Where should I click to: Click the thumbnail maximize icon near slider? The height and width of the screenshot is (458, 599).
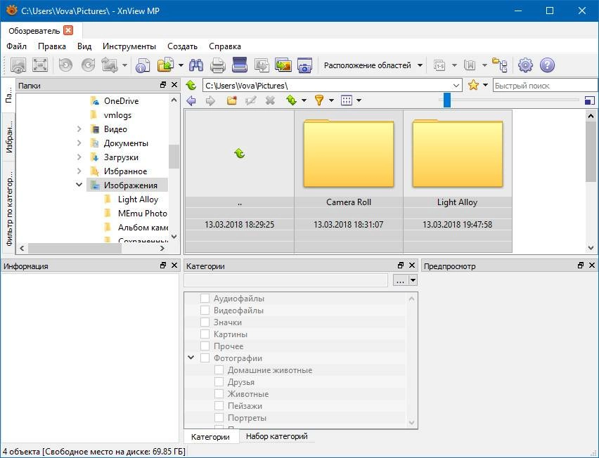click(590, 100)
